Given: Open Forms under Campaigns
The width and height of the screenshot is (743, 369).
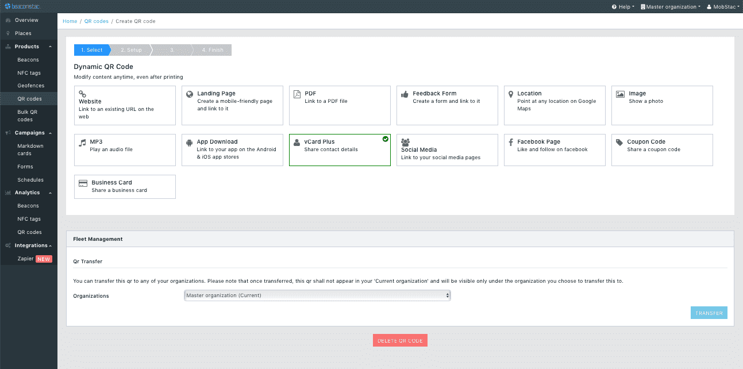Looking at the screenshot, I should click(25, 167).
